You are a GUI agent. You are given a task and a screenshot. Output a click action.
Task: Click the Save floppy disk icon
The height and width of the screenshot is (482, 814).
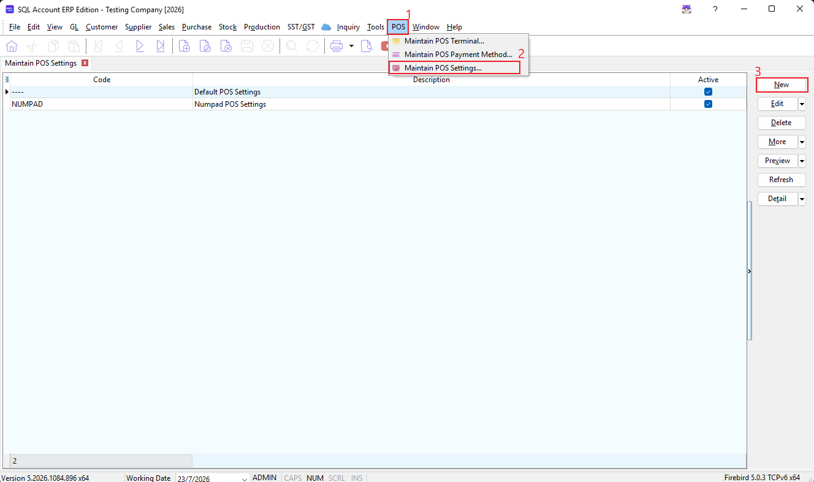247,46
